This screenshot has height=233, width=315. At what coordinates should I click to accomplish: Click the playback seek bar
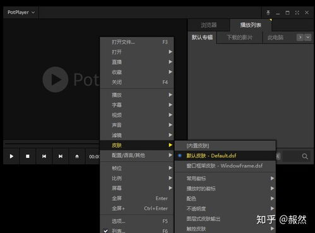[52, 144]
